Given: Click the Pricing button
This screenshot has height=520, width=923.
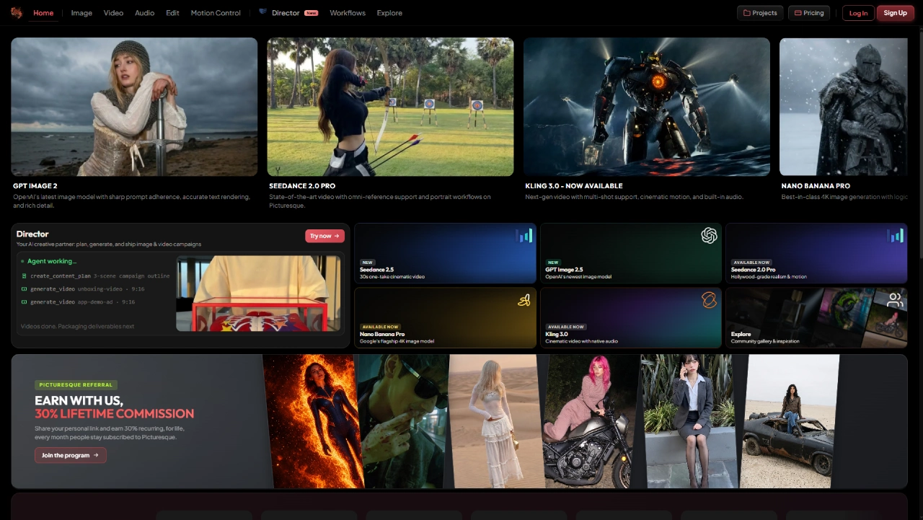Looking at the screenshot, I should [809, 13].
